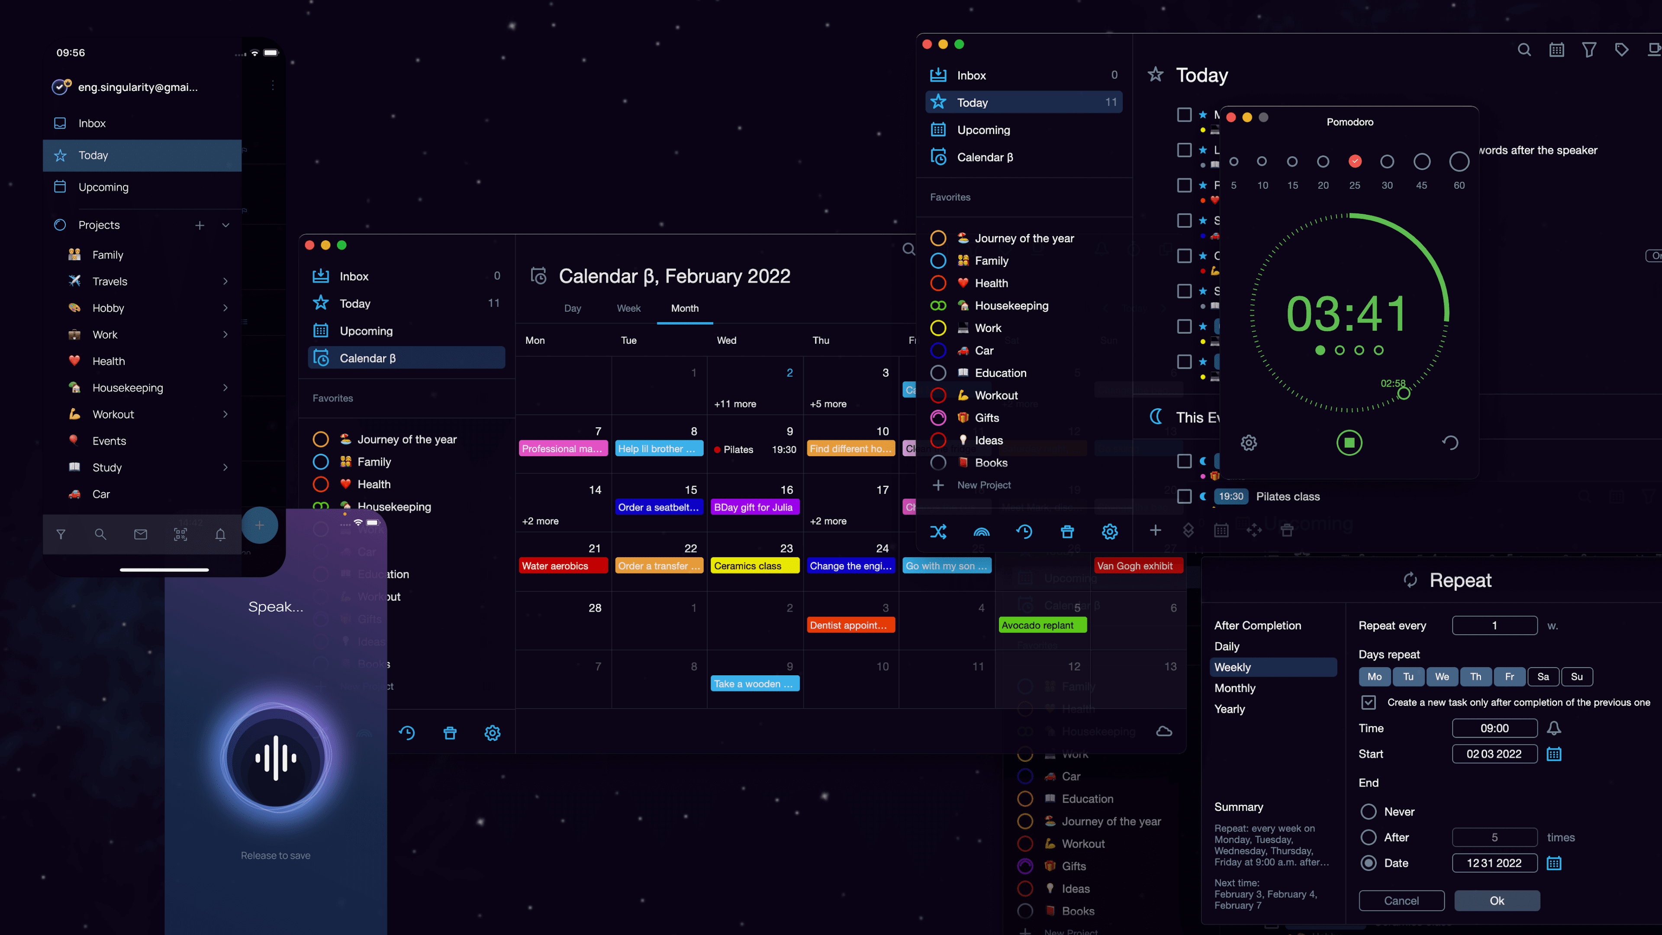Click Ok button in Repeat dialog
The image size is (1662, 935).
tap(1497, 901)
